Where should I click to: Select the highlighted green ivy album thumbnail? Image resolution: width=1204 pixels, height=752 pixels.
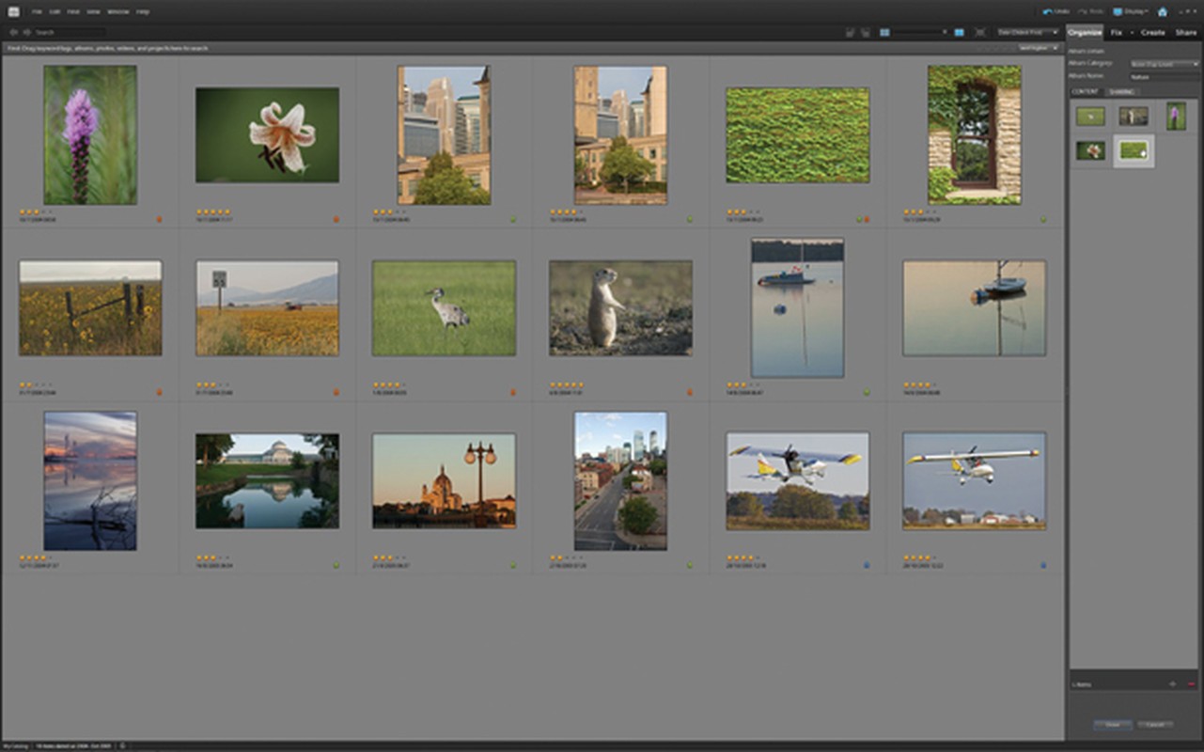[1134, 150]
